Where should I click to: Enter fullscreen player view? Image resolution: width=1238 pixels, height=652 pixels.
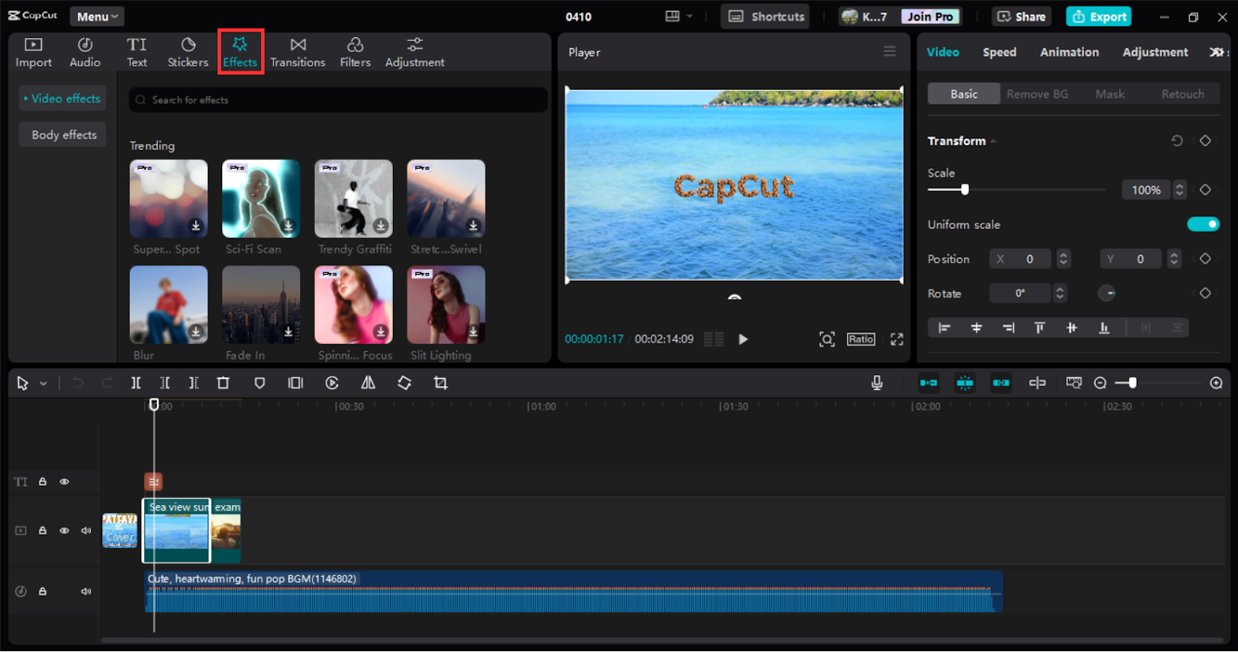[897, 339]
